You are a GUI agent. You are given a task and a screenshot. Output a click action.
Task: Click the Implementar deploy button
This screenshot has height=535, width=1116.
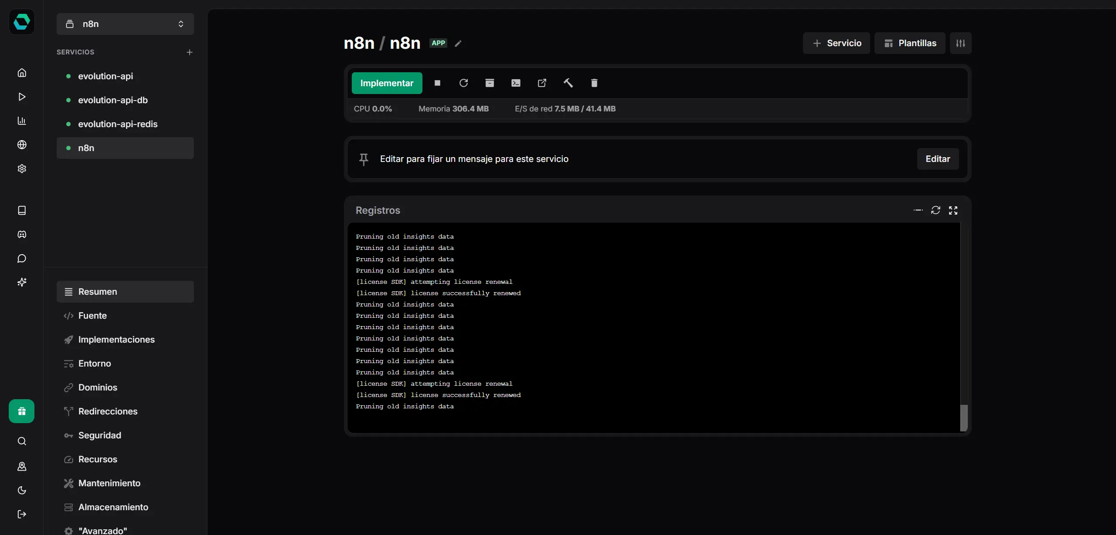click(x=387, y=83)
